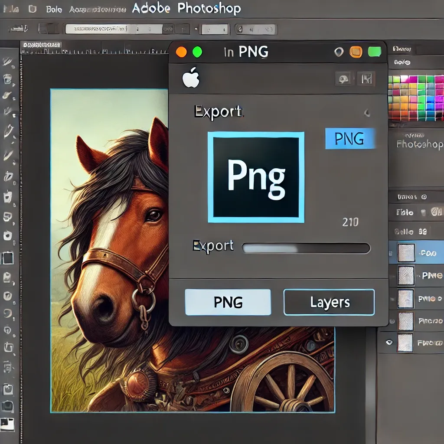Select the PNe layer thumbnail
This screenshot has height=444, width=444.
pyautogui.click(x=406, y=275)
